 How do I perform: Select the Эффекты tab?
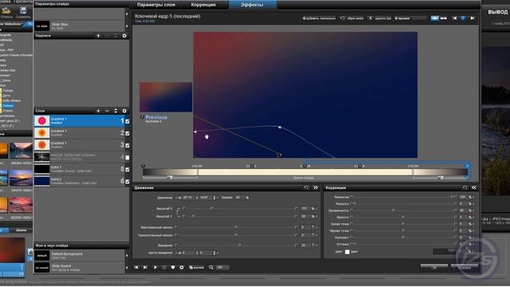point(252,5)
